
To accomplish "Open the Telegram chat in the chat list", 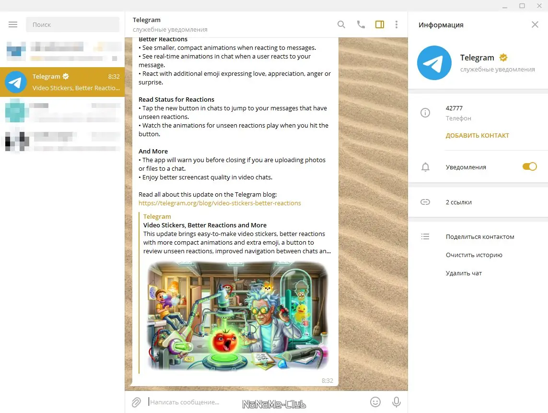I will click(62, 82).
